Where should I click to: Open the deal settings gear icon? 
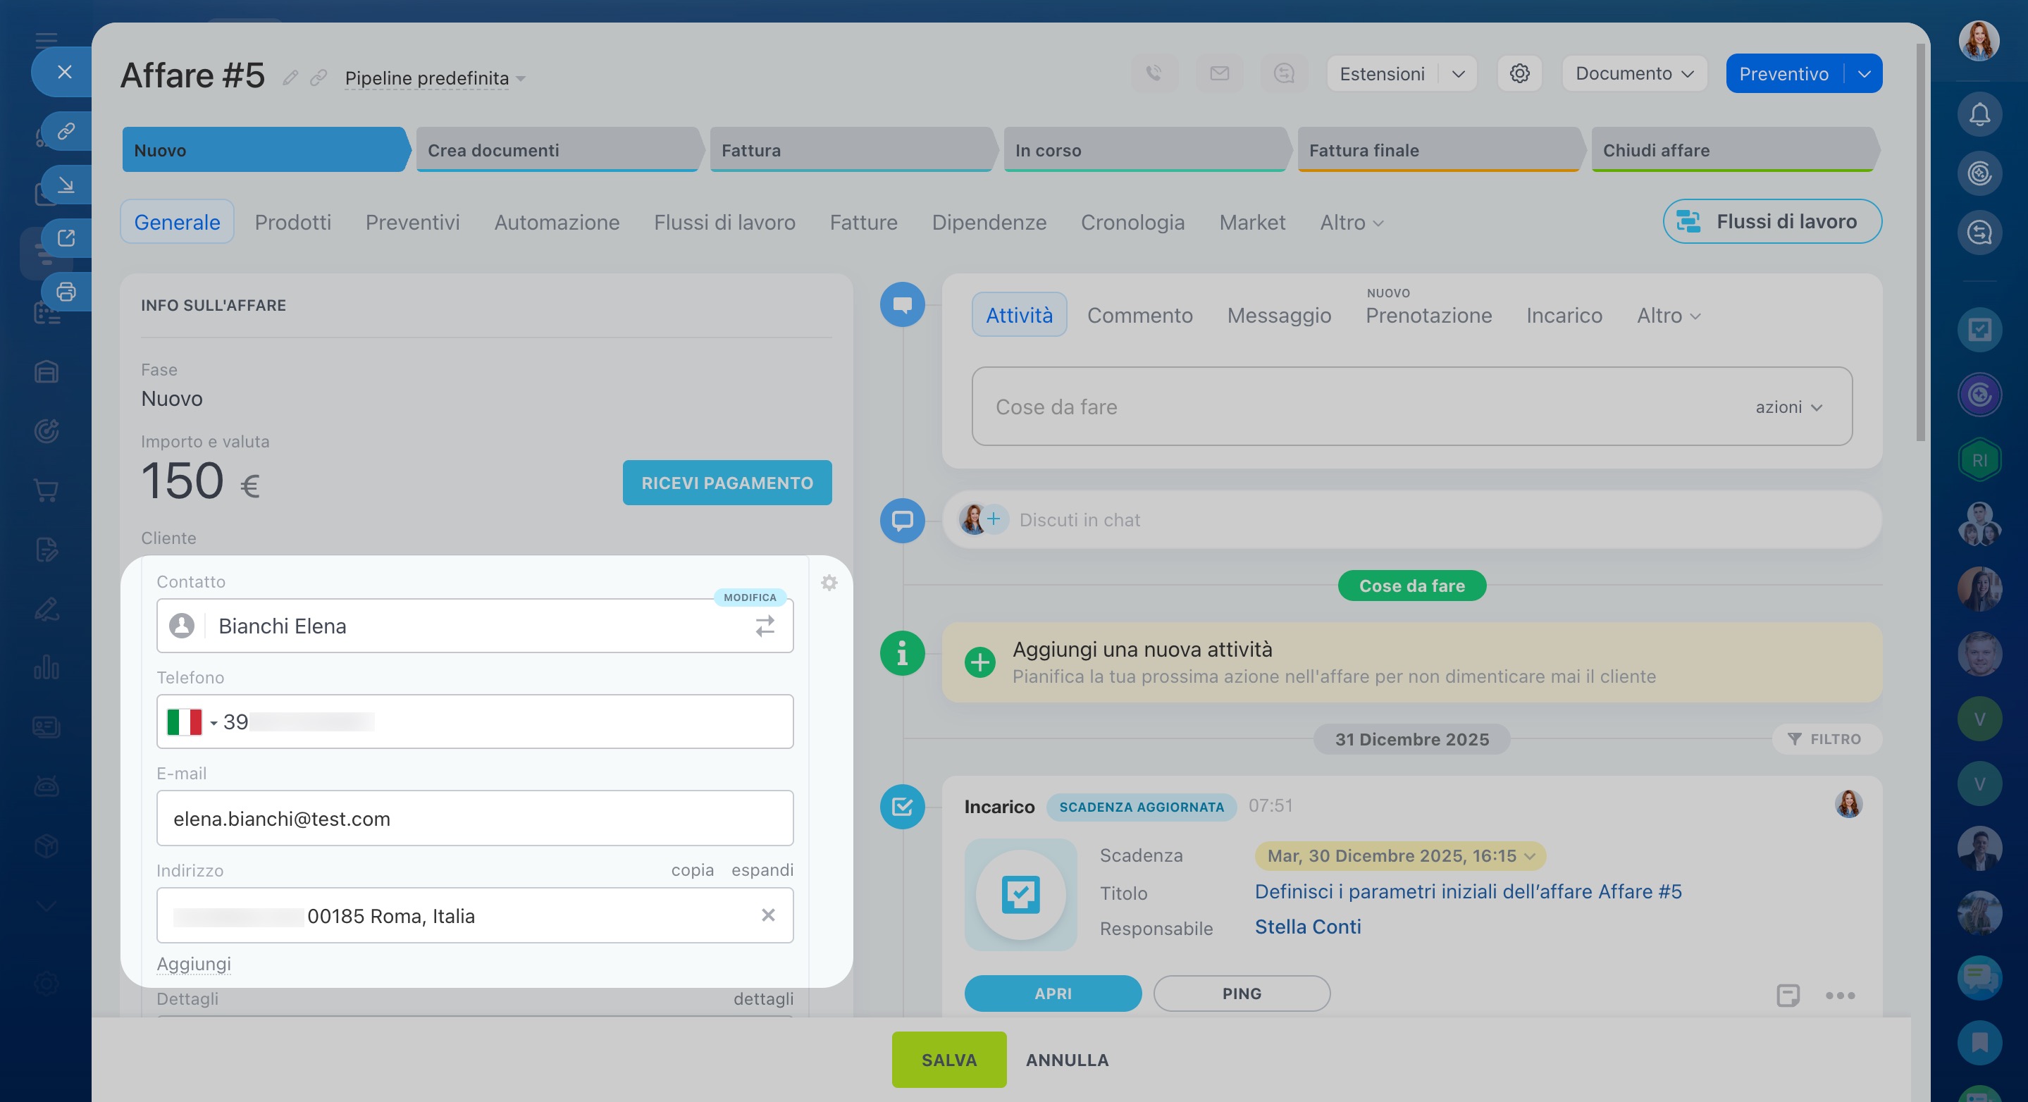(x=1519, y=73)
